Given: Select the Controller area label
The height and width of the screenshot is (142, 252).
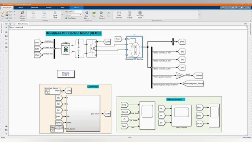Looking at the screenshot, I should [x=93, y=87].
